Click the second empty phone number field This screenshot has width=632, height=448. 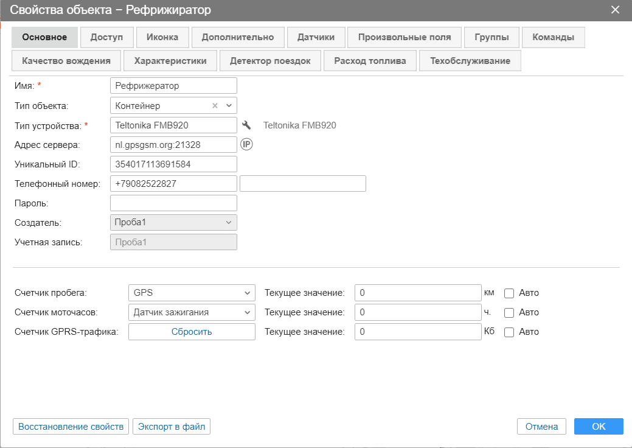[303, 183]
